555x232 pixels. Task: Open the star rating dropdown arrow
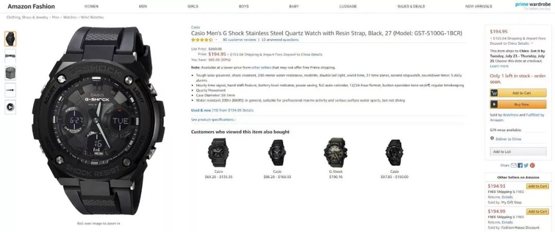(216, 40)
